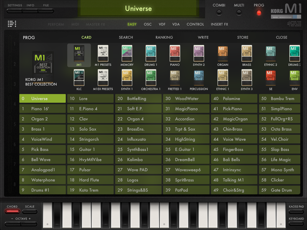Select the PIANO memory card icon
The height and width of the screenshot is (230, 307).
click(175, 54)
